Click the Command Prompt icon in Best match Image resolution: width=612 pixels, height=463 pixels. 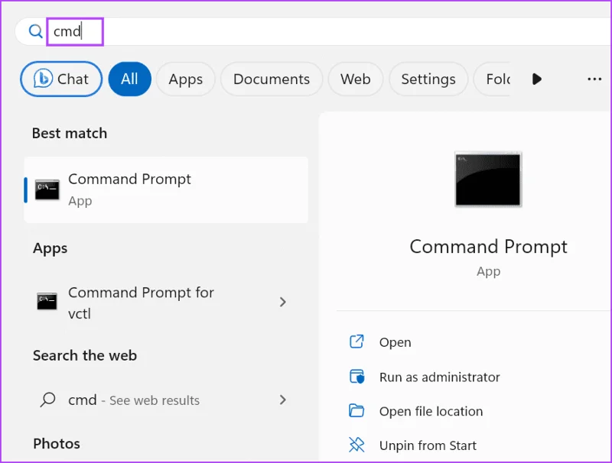tap(47, 189)
